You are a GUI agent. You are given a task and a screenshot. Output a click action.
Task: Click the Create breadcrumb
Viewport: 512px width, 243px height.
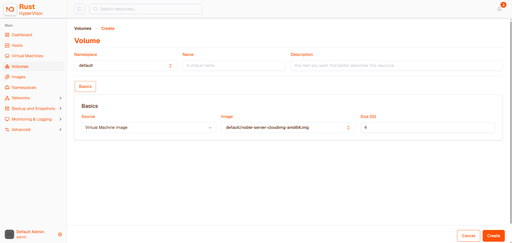coord(108,28)
